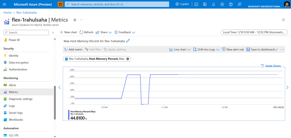Go to Home breadcrumb link
This screenshot has width=291, height=138.
[7, 13]
